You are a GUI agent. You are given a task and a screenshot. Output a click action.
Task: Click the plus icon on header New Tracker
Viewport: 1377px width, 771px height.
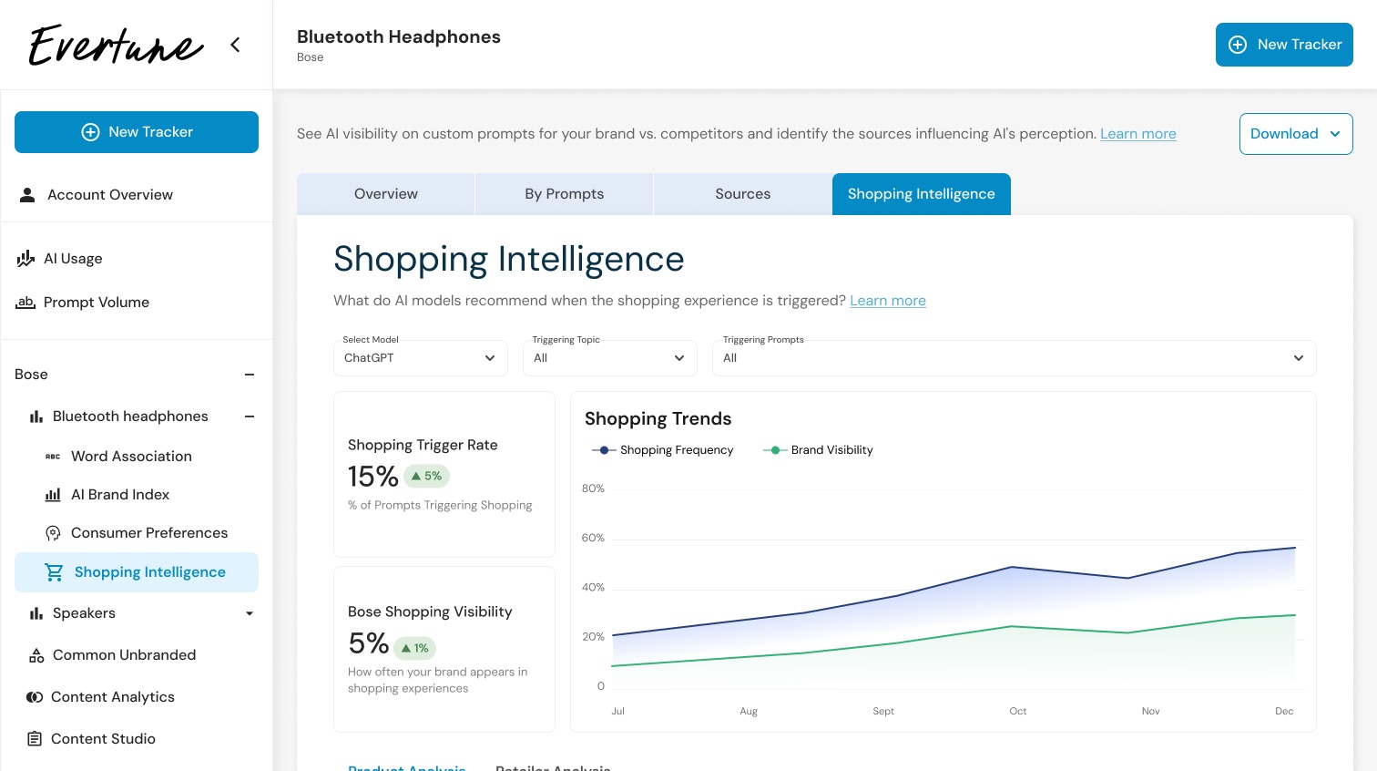click(x=1238, y=45)
